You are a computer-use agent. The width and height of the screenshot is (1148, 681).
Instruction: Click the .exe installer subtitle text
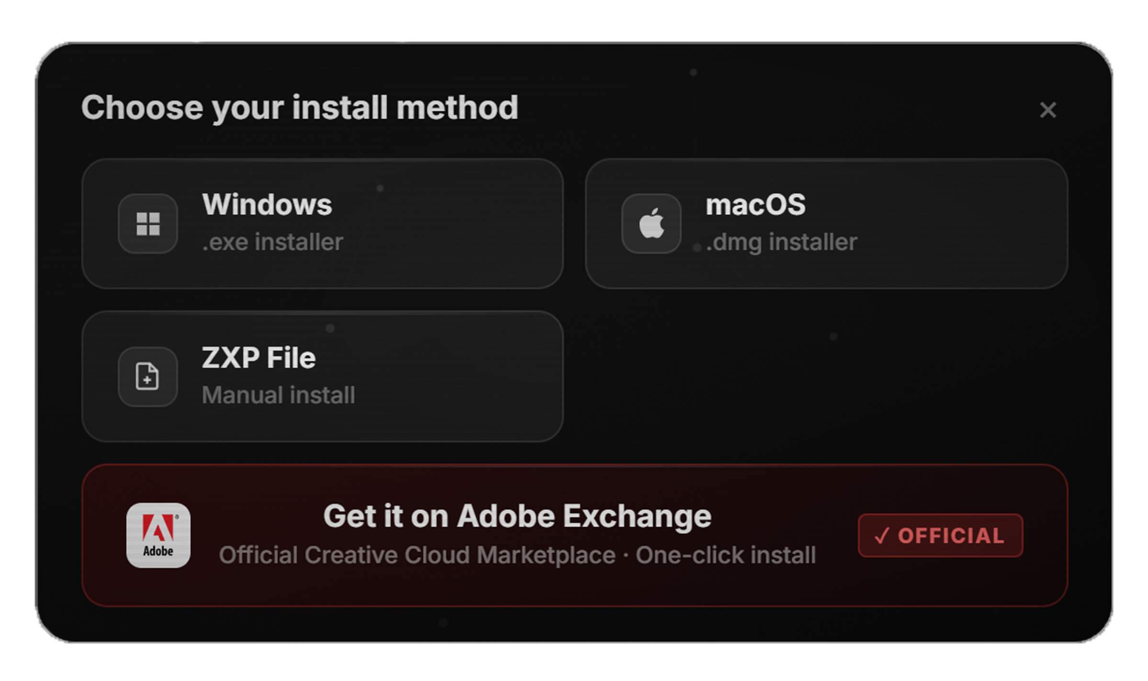[271, 242]
